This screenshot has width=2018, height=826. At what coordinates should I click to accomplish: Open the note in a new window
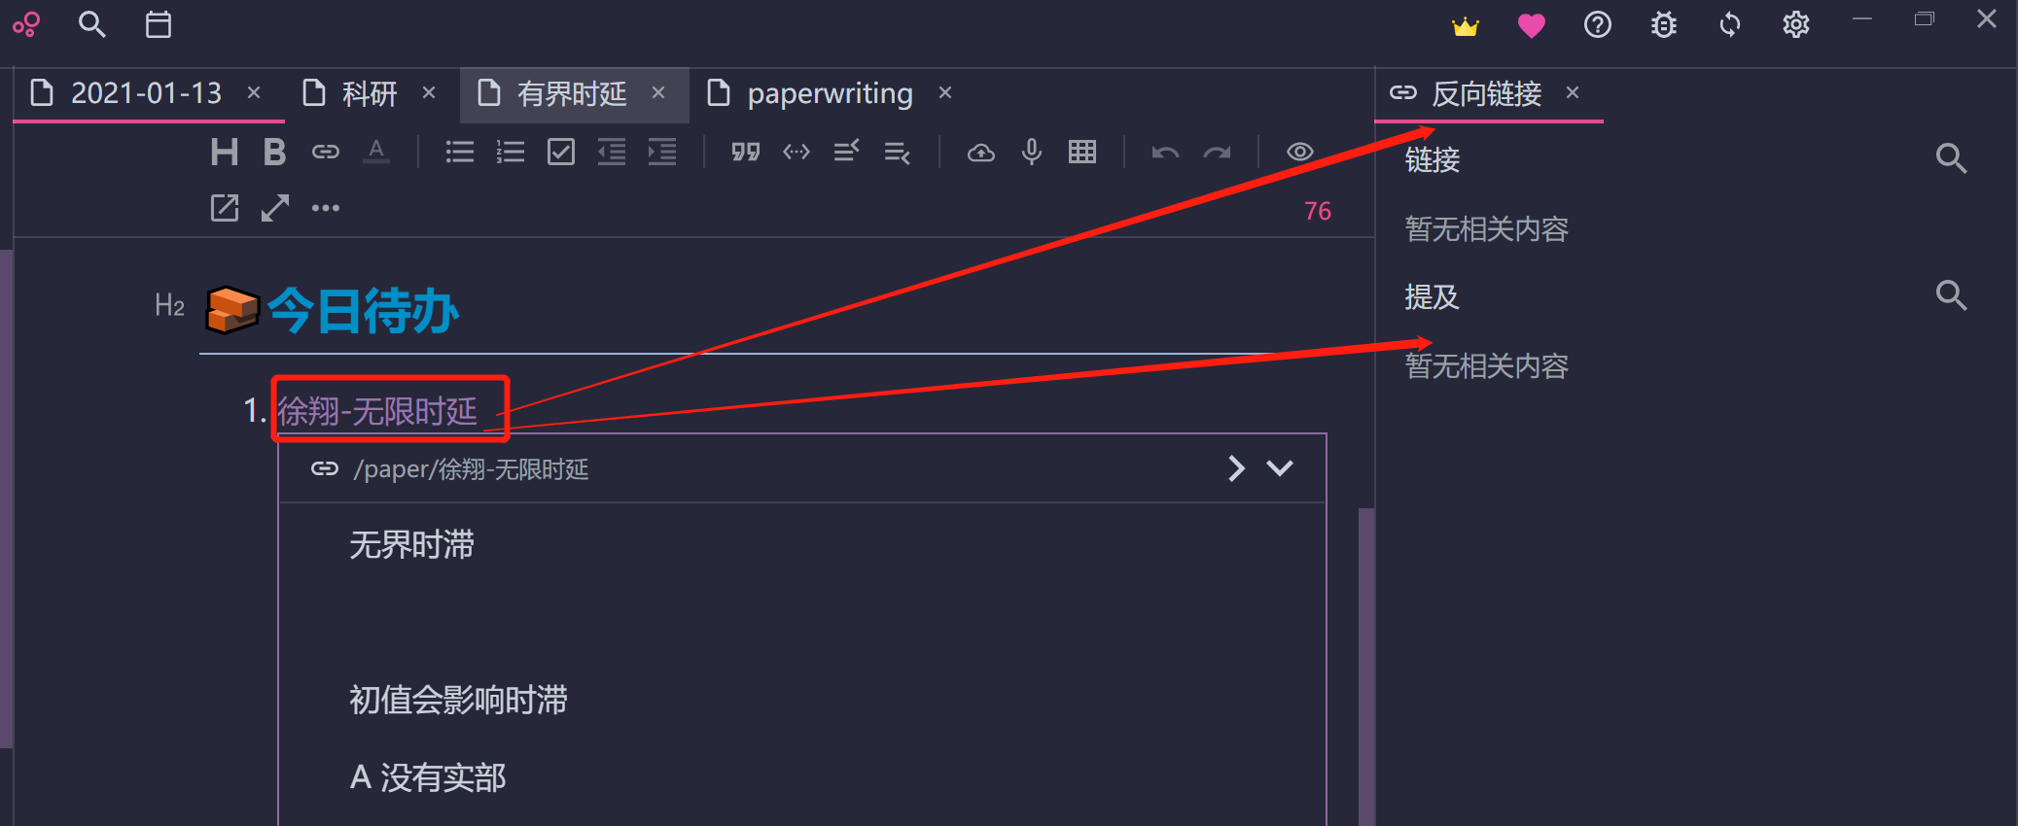click(x=225, y=208)
